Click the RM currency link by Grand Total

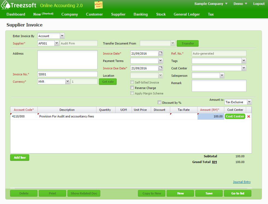(214, 162)
